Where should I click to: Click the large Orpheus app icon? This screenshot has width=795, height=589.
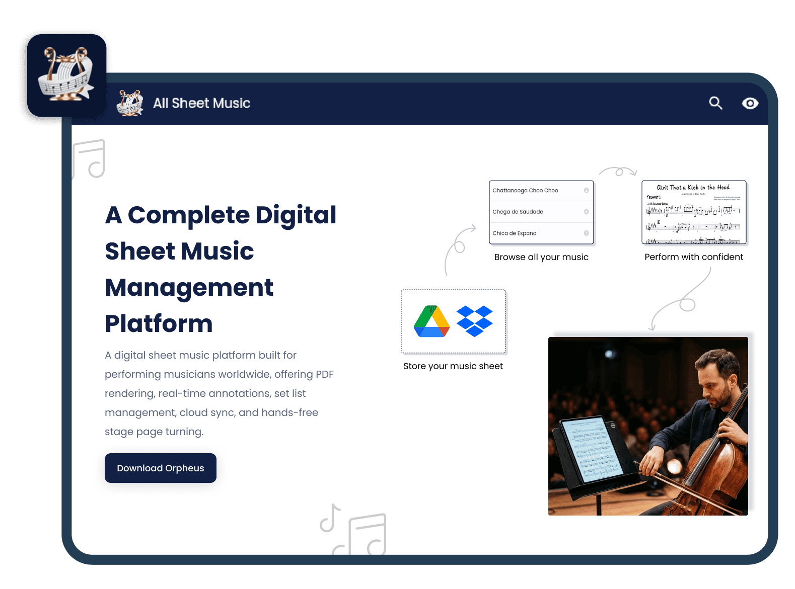67,75
